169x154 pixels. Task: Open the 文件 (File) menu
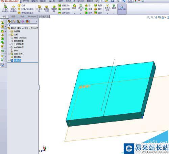click(x=26, y=1)
